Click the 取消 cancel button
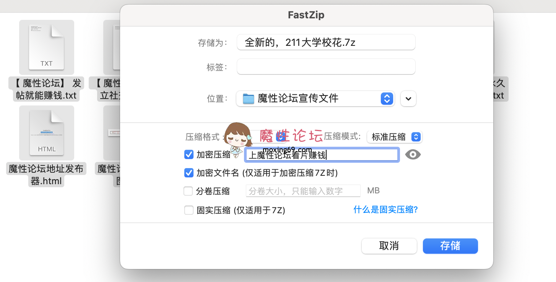The width and height of the screenshot is (556, 282). coord(389,246)
